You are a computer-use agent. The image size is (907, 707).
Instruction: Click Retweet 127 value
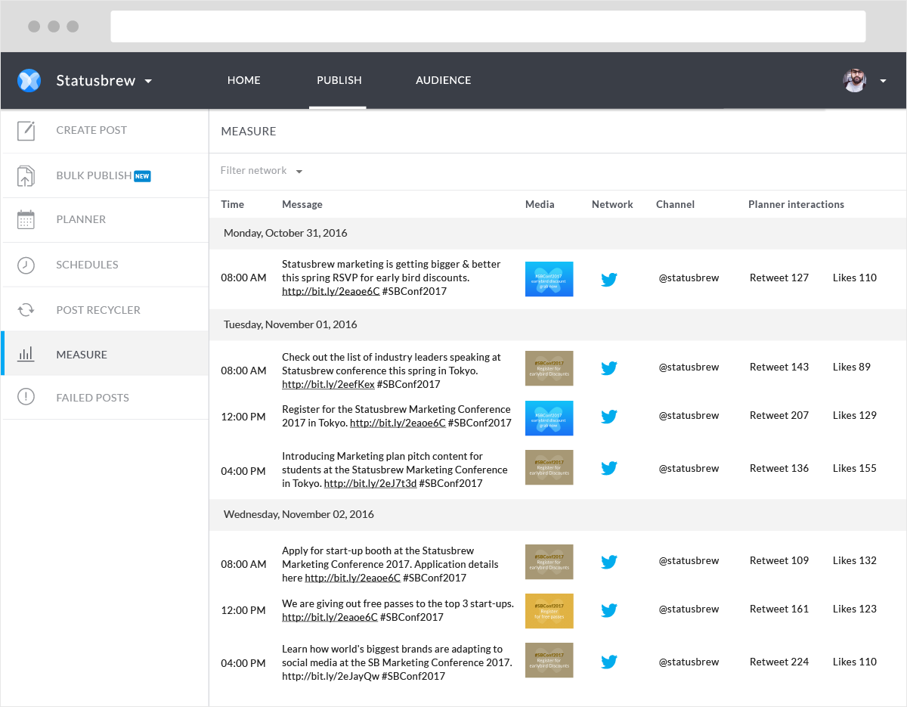coord(779,278)
